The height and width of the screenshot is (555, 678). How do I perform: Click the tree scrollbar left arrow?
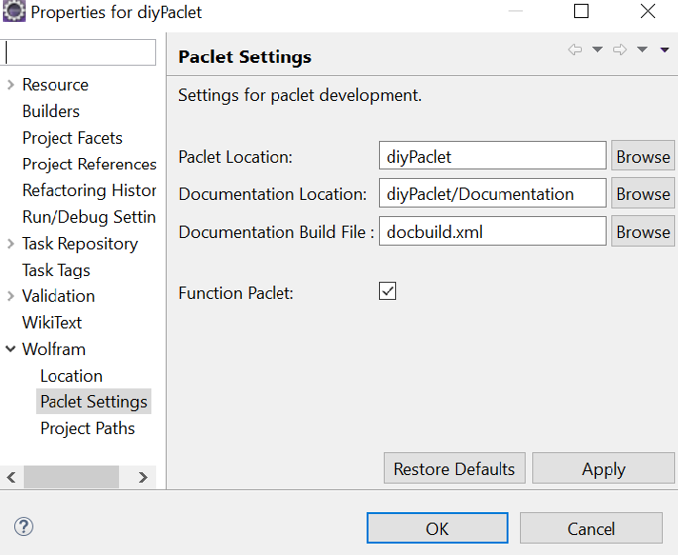tap(11, 477)
